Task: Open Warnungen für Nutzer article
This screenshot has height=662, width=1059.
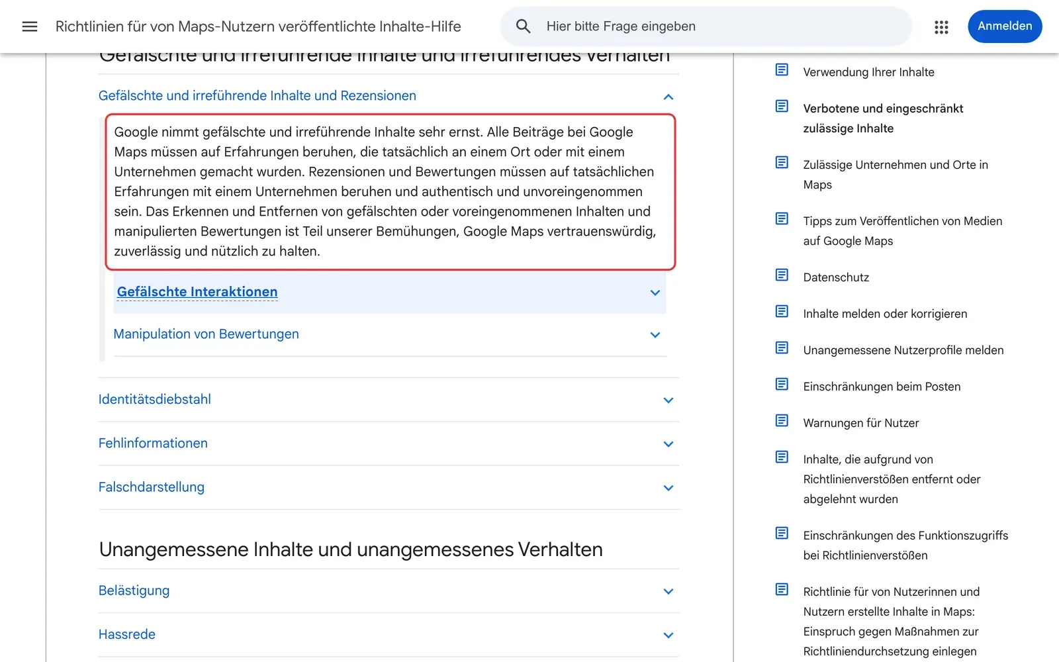Action: click(861, 423)
